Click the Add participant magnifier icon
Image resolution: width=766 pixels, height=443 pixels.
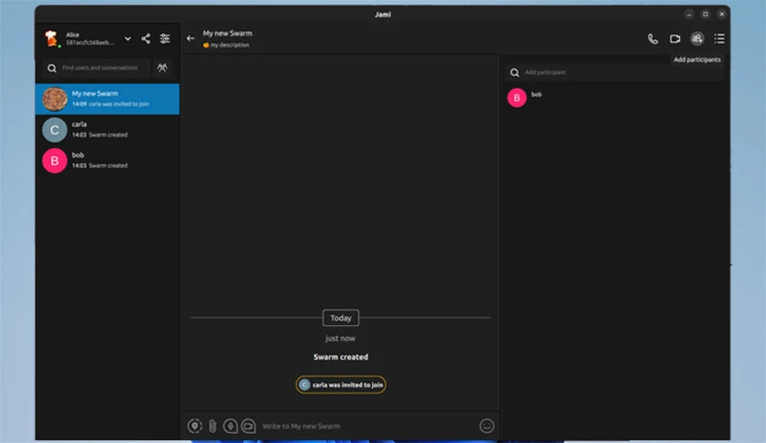pyautogui.click(x=514, y=72)
